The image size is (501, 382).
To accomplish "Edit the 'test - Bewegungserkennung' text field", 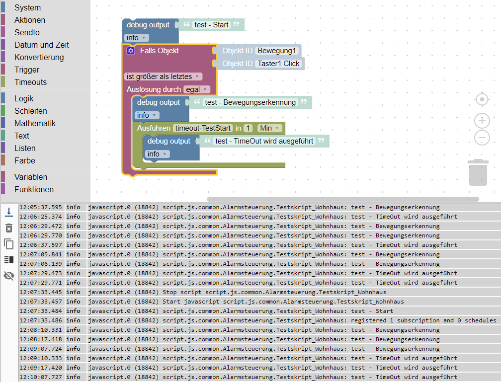I will (250, 102).
